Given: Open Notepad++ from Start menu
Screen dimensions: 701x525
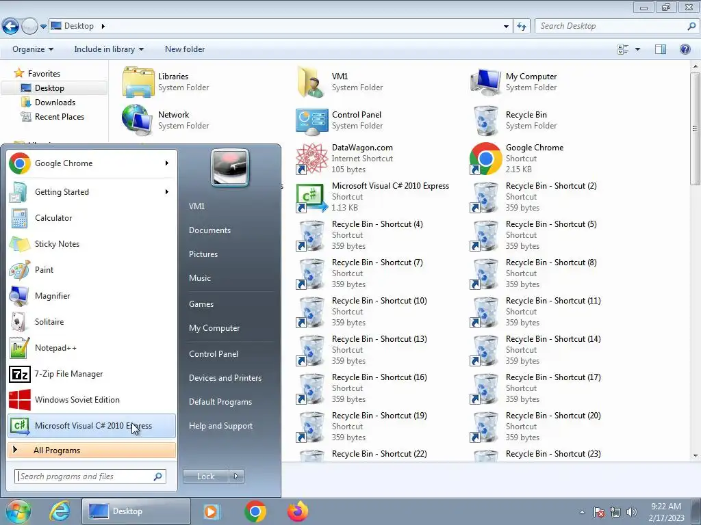Looking at the screenshot, I should click(x=92, y=348).
